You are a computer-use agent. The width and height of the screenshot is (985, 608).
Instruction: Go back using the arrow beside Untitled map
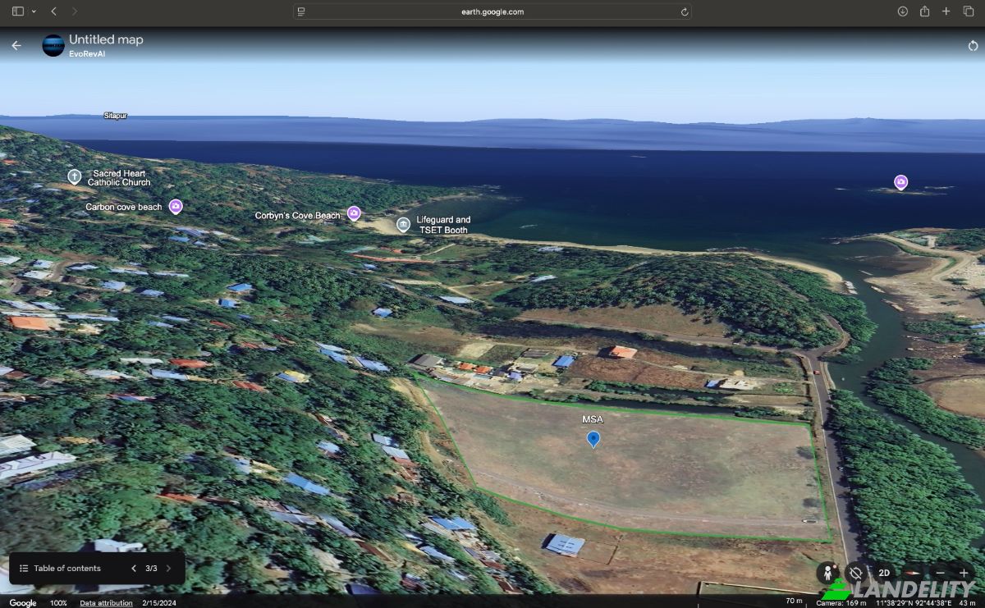coord(16,45)
